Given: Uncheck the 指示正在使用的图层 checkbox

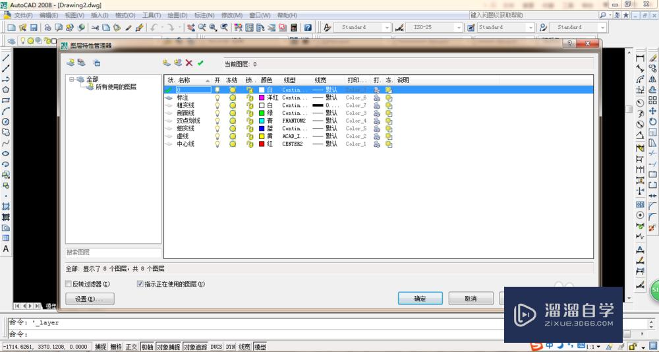Looking at the screenshot, I should (x=140, y=284).
